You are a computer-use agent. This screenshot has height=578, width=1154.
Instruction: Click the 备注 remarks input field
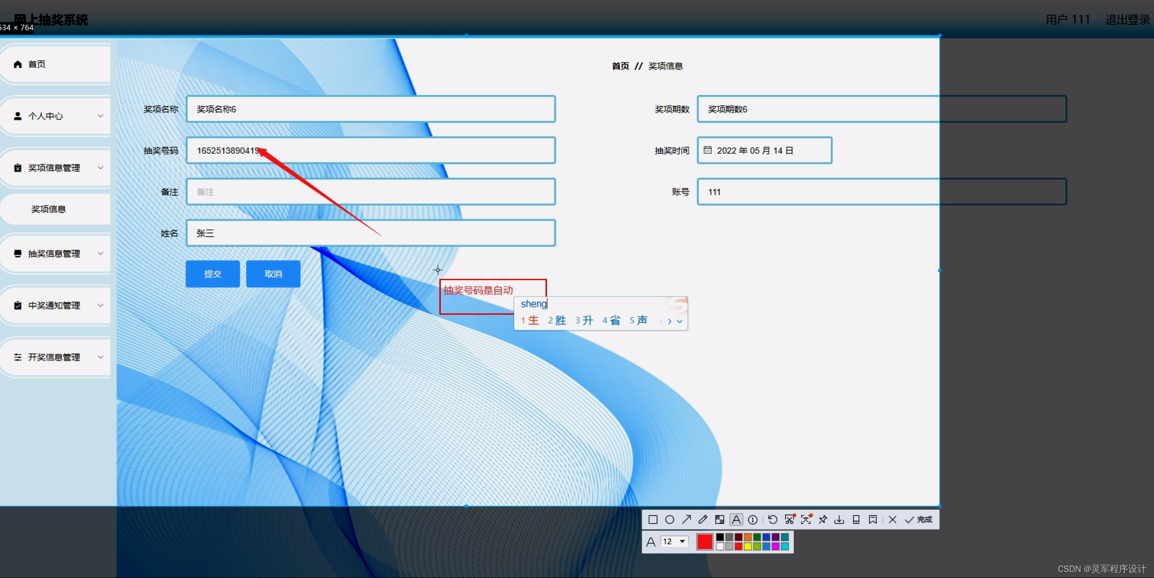(x=370, y=192)
